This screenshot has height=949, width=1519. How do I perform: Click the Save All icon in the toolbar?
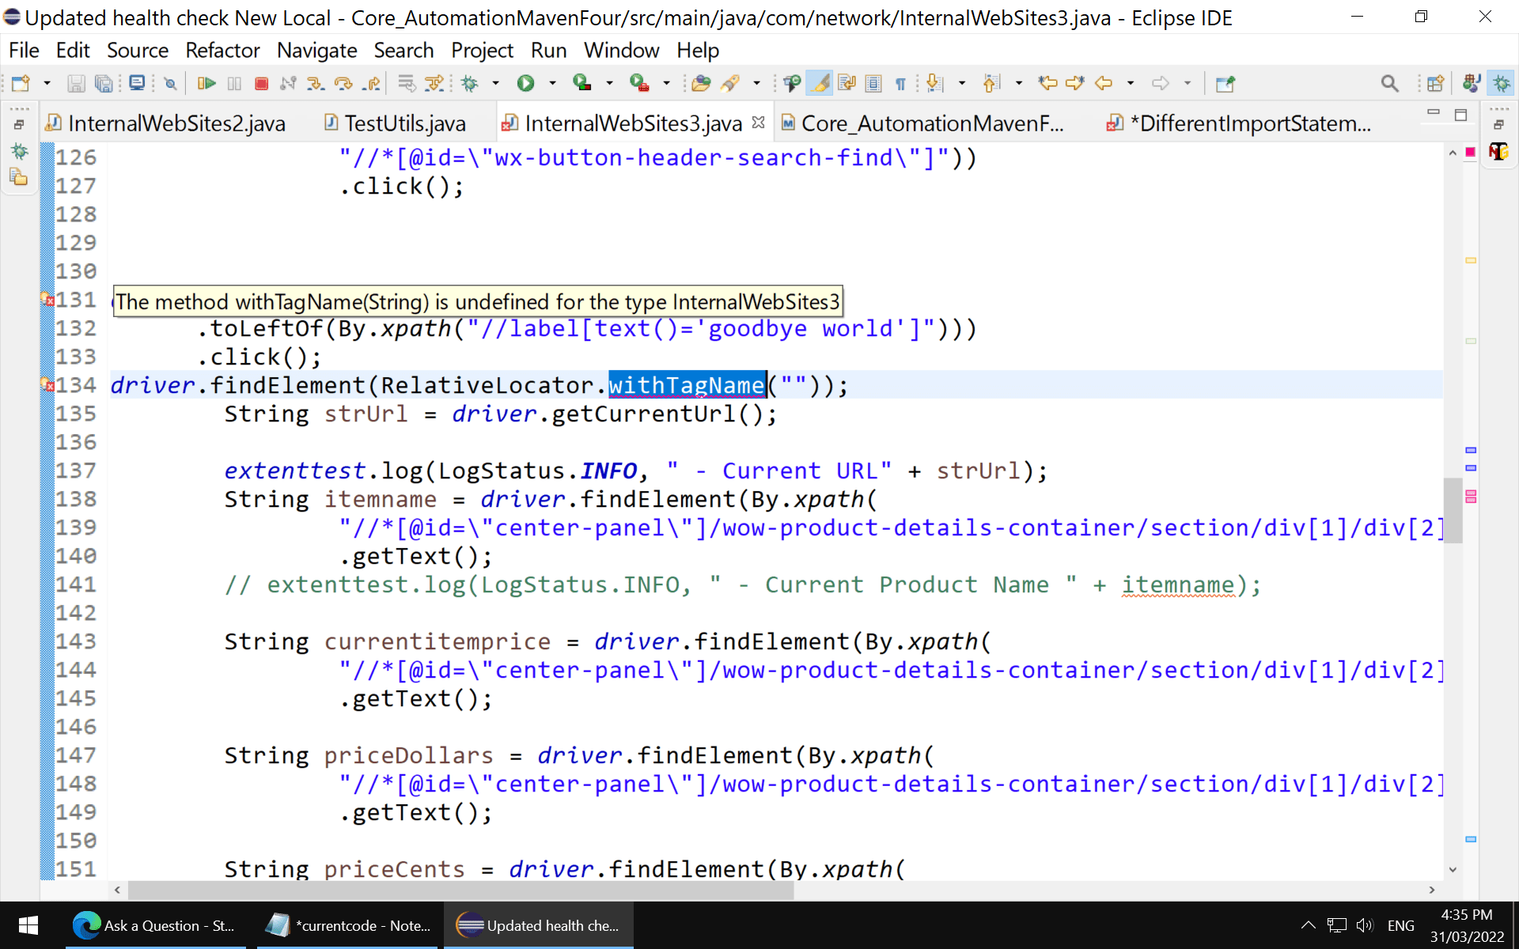[104, 83]
